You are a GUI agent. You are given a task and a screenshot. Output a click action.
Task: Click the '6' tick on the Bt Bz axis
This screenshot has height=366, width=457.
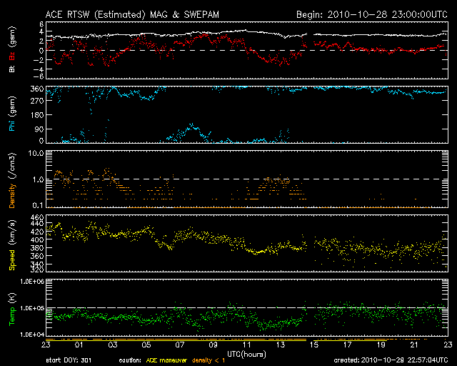(41, 24)
